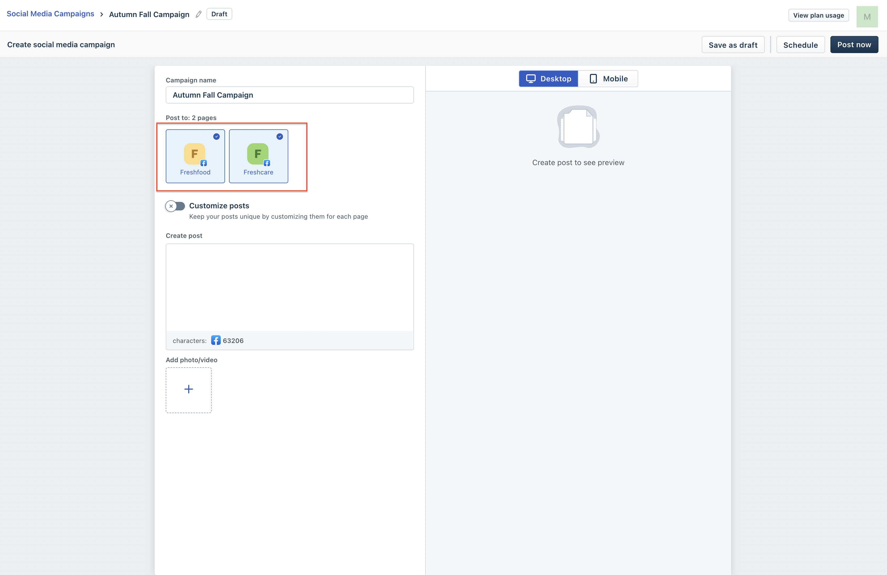
Task: Go back to Social Media Campaigns
Action: [x=50, y=14]
